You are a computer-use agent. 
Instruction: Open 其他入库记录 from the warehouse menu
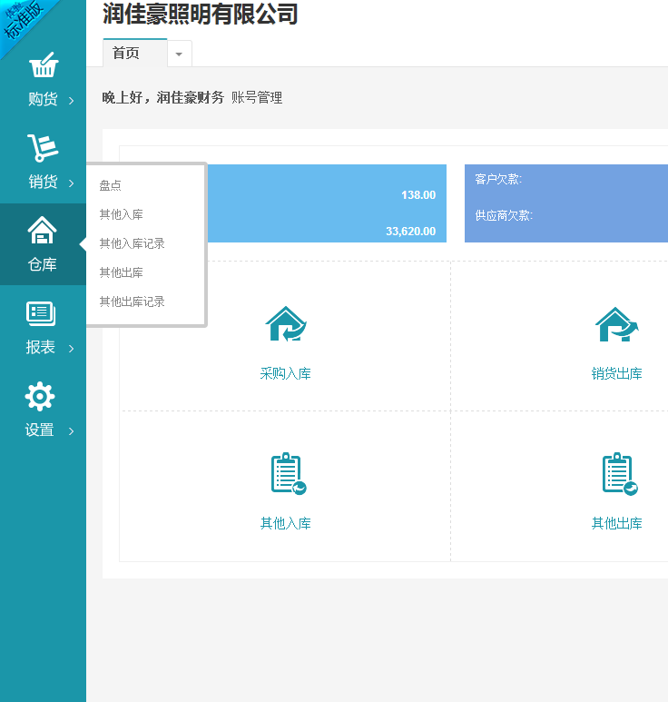[132, 243]
